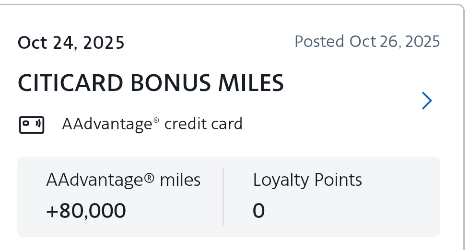Select the +80,000 miles value
The image size is (470, 250).
(86, 211)
